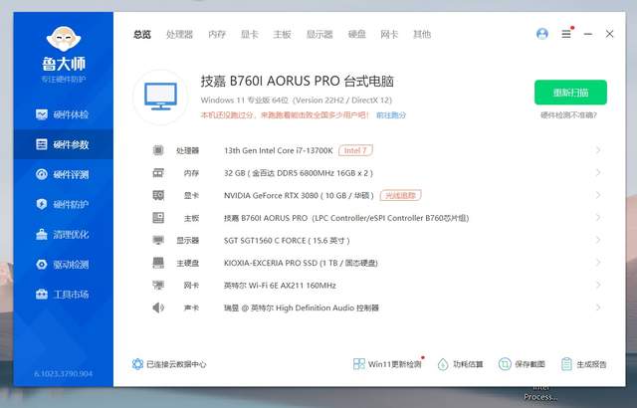Click the 显卡 graphics card icon

(x=158, y=195)
